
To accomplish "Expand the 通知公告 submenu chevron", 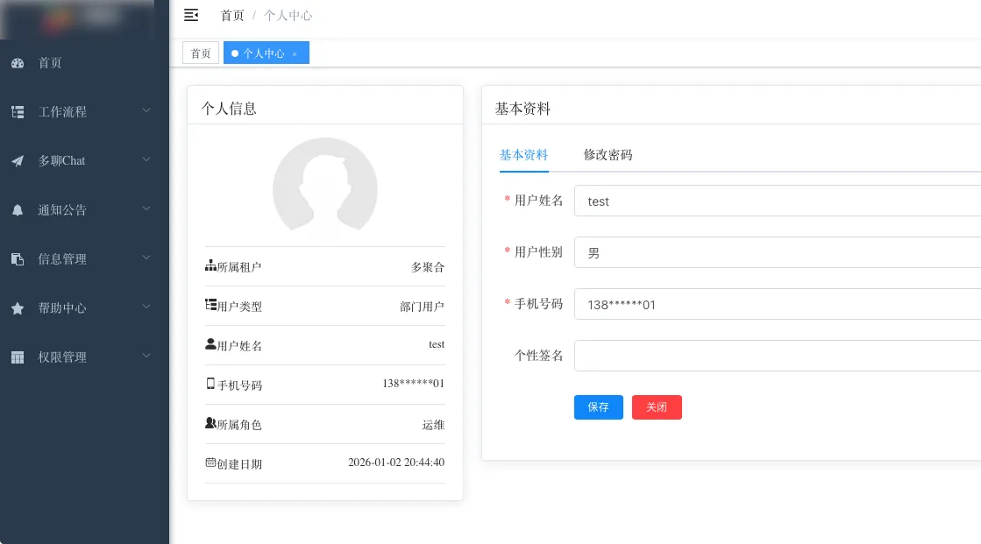I will (146, 209).
